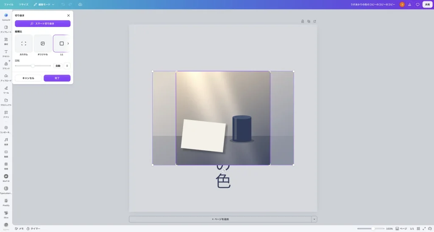Expand the 編集モード (edit mode) dropdown
The height and width of the screenshot is (232, 434).
pyautogui.click(x=44, y=4)
